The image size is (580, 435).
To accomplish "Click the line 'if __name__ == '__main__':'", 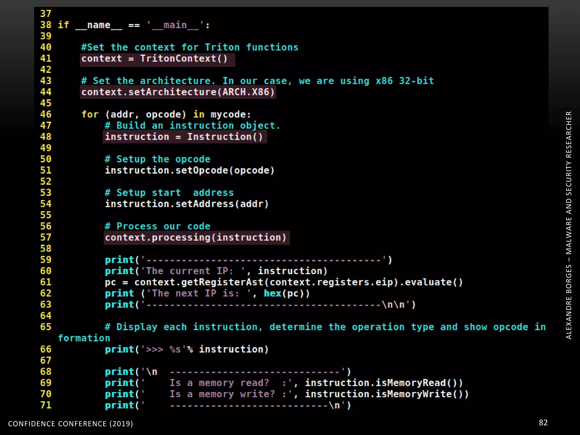I will pyautogui.click(x=134, y=25).
